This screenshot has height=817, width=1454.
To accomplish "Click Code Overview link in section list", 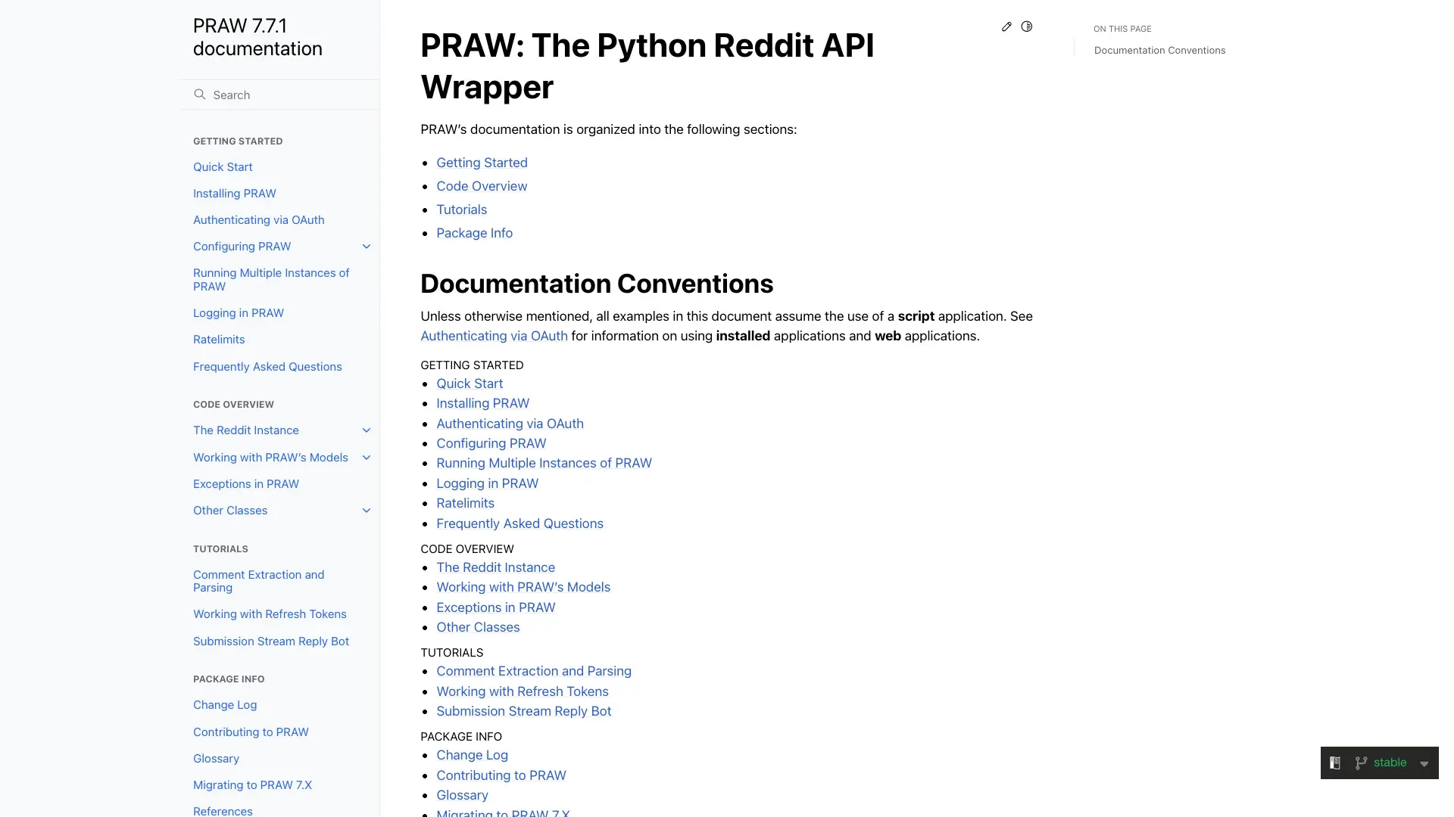I will [x=482, y=186].
